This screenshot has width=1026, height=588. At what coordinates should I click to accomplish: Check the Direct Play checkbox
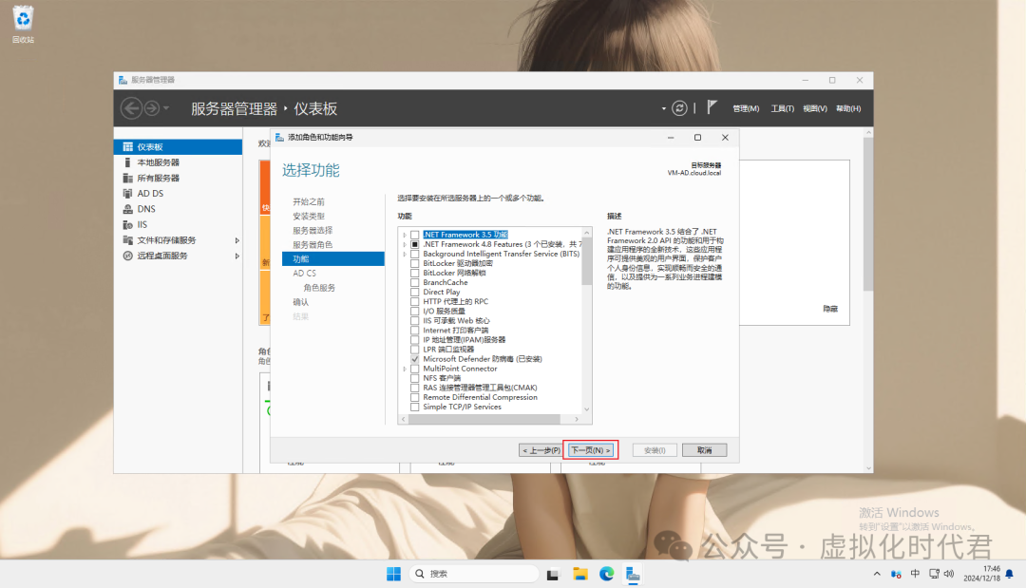pos(415,293)
